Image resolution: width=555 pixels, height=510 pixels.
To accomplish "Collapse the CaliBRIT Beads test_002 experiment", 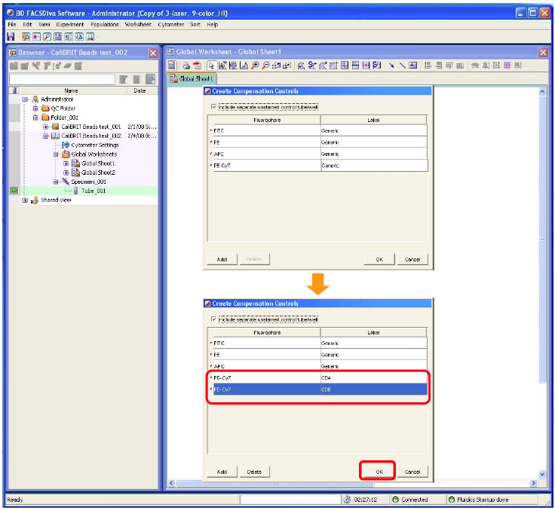I will point(46,136).
